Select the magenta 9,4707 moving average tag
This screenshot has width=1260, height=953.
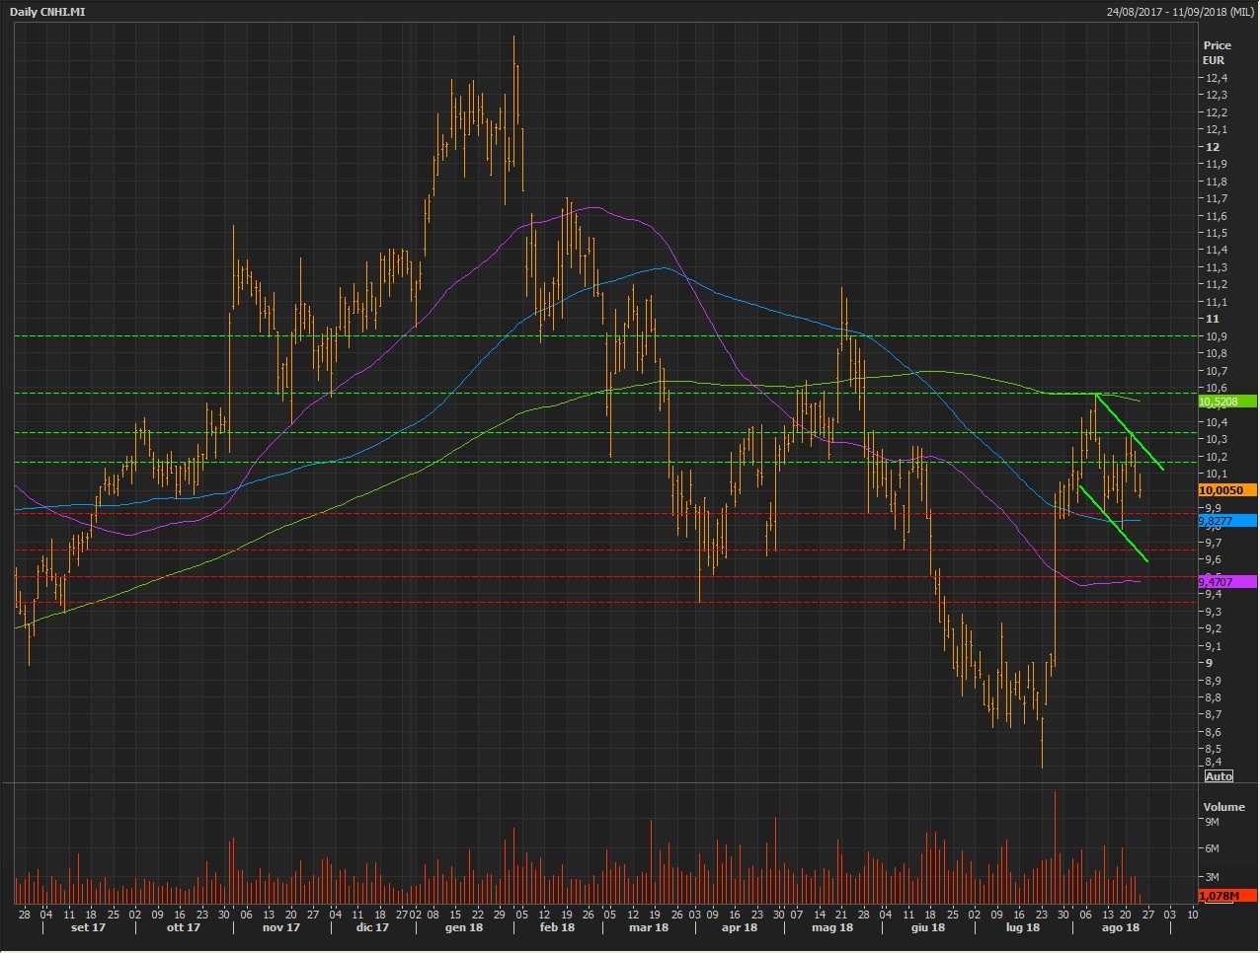(1226, 582)
